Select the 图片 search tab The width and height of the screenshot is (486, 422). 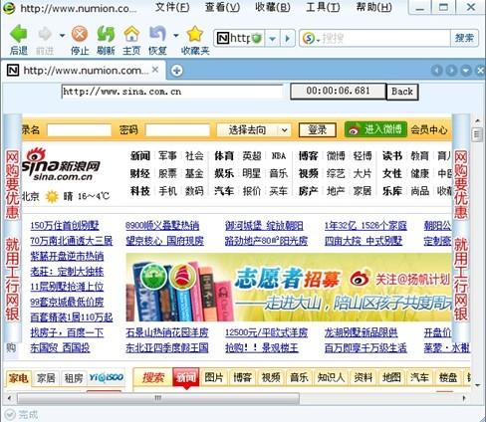[x=214, y=377]
